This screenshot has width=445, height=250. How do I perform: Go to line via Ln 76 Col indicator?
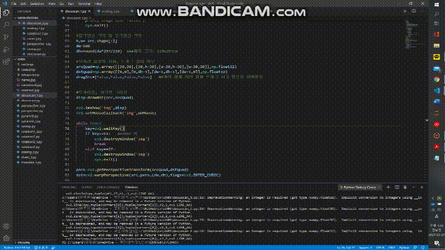point(346,247)
